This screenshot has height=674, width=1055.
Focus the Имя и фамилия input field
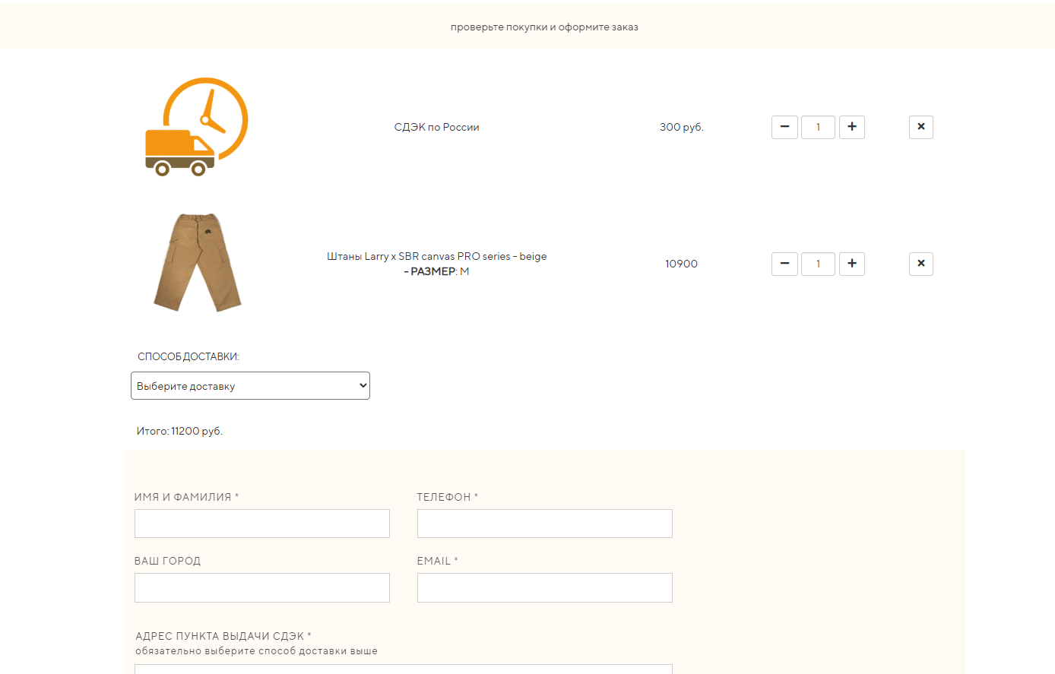(262, 524)
